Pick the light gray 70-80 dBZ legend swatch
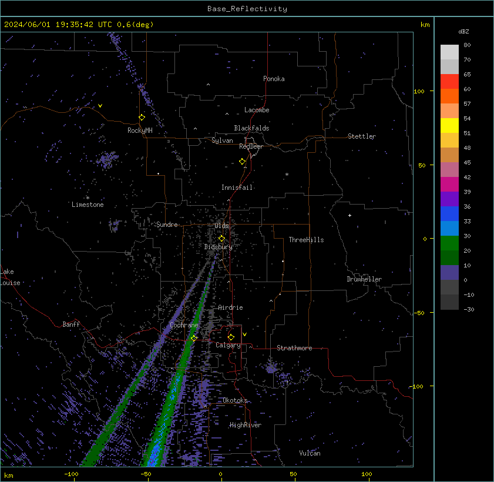 [x=449, y=52]
